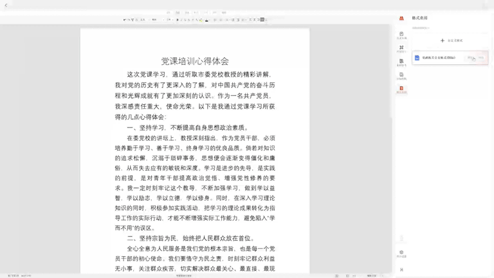The image size is (494, 278).
Task: Open the cross-arrows sidebar tool
Action: [401, 48]
